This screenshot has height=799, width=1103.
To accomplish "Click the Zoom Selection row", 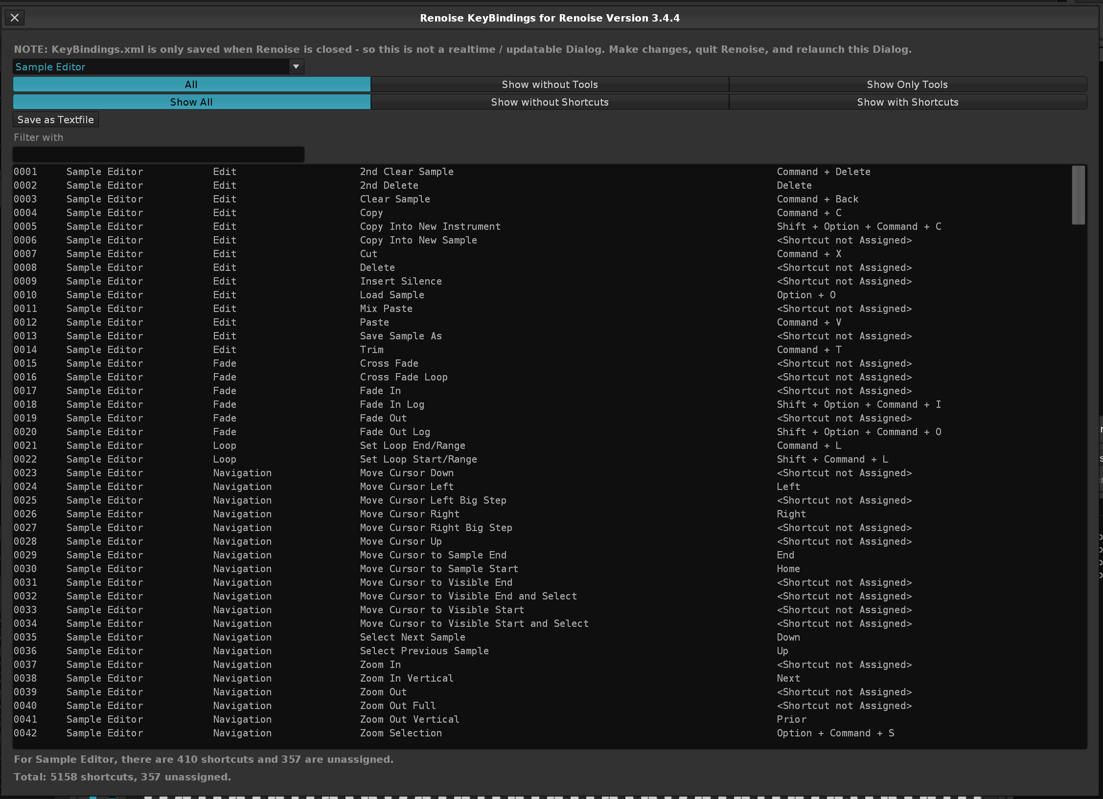I will (x=400, y=733).
